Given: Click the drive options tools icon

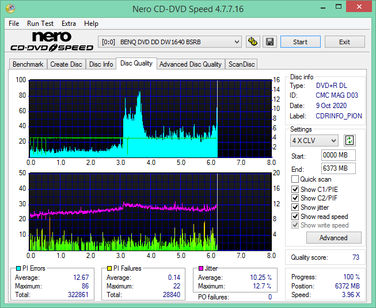Looking at the screenshot, I should click(253, 42).
